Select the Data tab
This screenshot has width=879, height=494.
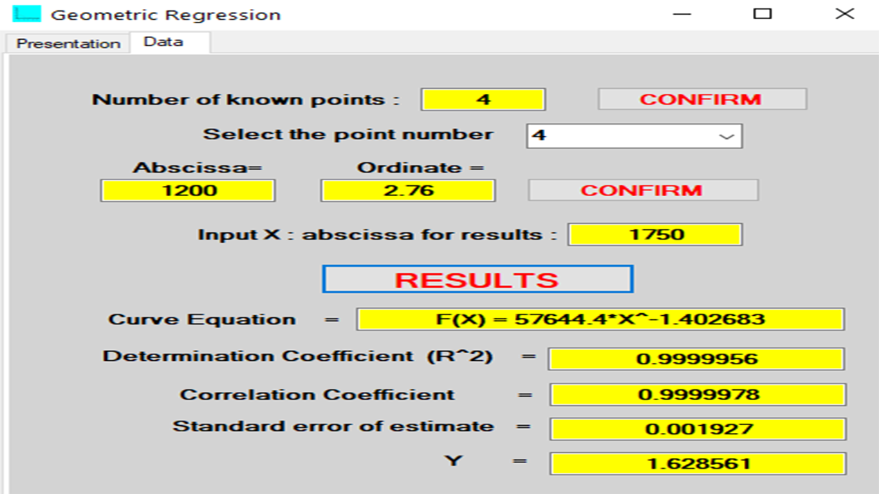tap(170, 42)
